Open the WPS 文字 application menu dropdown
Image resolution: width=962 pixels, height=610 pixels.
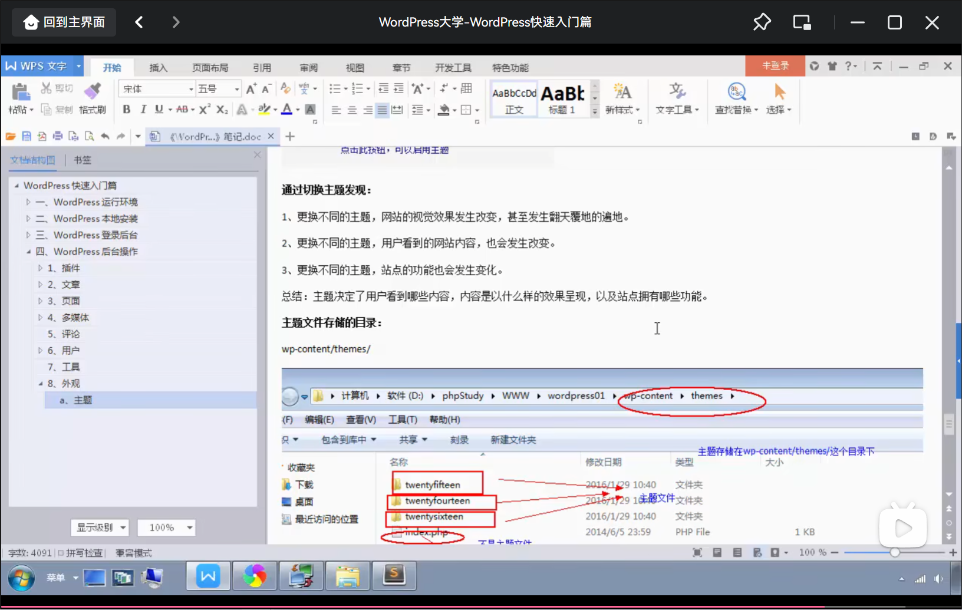(x=78, y=66)
